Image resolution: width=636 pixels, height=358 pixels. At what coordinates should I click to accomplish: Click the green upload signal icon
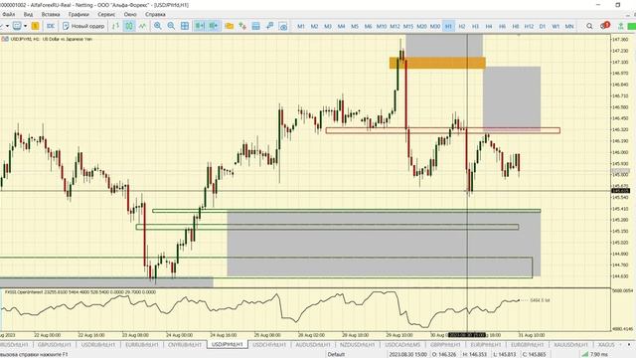(620, 26)
